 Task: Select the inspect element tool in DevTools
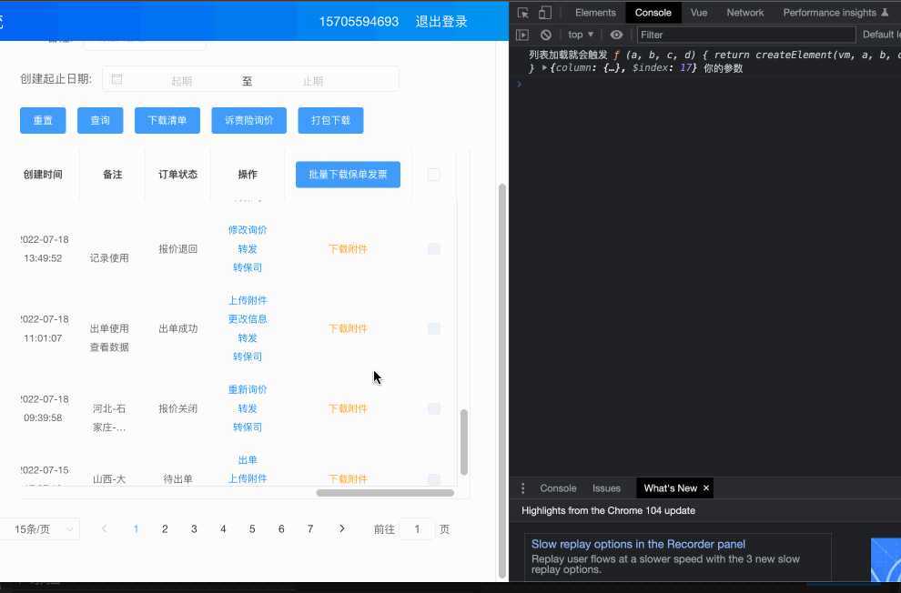pyautogui.click(x=521, y=13)
